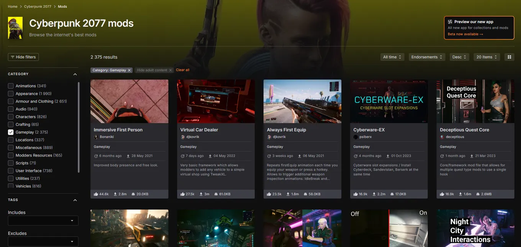Viewport: 521px width, 247px height.
Task: Open Night City Interactions thumbnail
Action: pos(475,228)
